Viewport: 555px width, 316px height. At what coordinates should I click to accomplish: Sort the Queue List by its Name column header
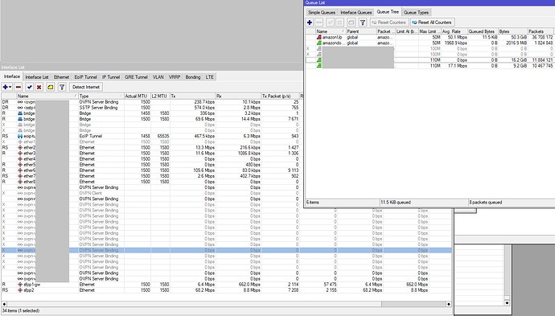click(x=331, y=31)
